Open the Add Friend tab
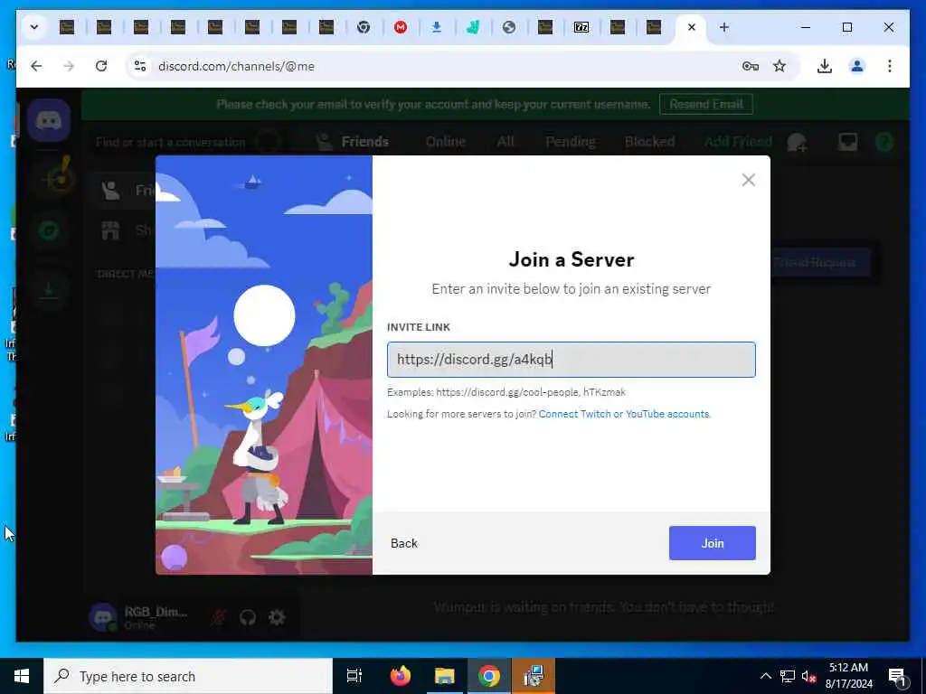926x694 pixels. click(738, 142)
